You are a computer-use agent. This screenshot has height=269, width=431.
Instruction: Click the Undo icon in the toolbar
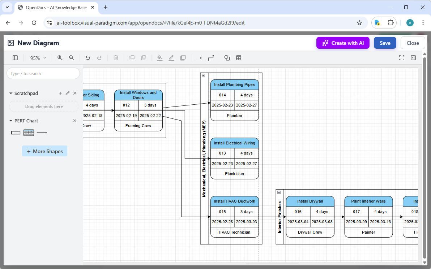(x=88, y=58)
